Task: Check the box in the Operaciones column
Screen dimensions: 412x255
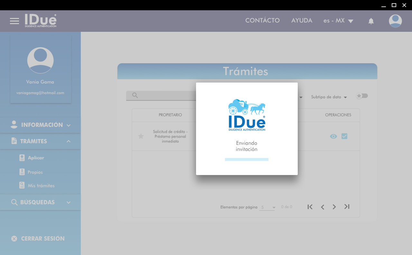Action: click(344, 136)
